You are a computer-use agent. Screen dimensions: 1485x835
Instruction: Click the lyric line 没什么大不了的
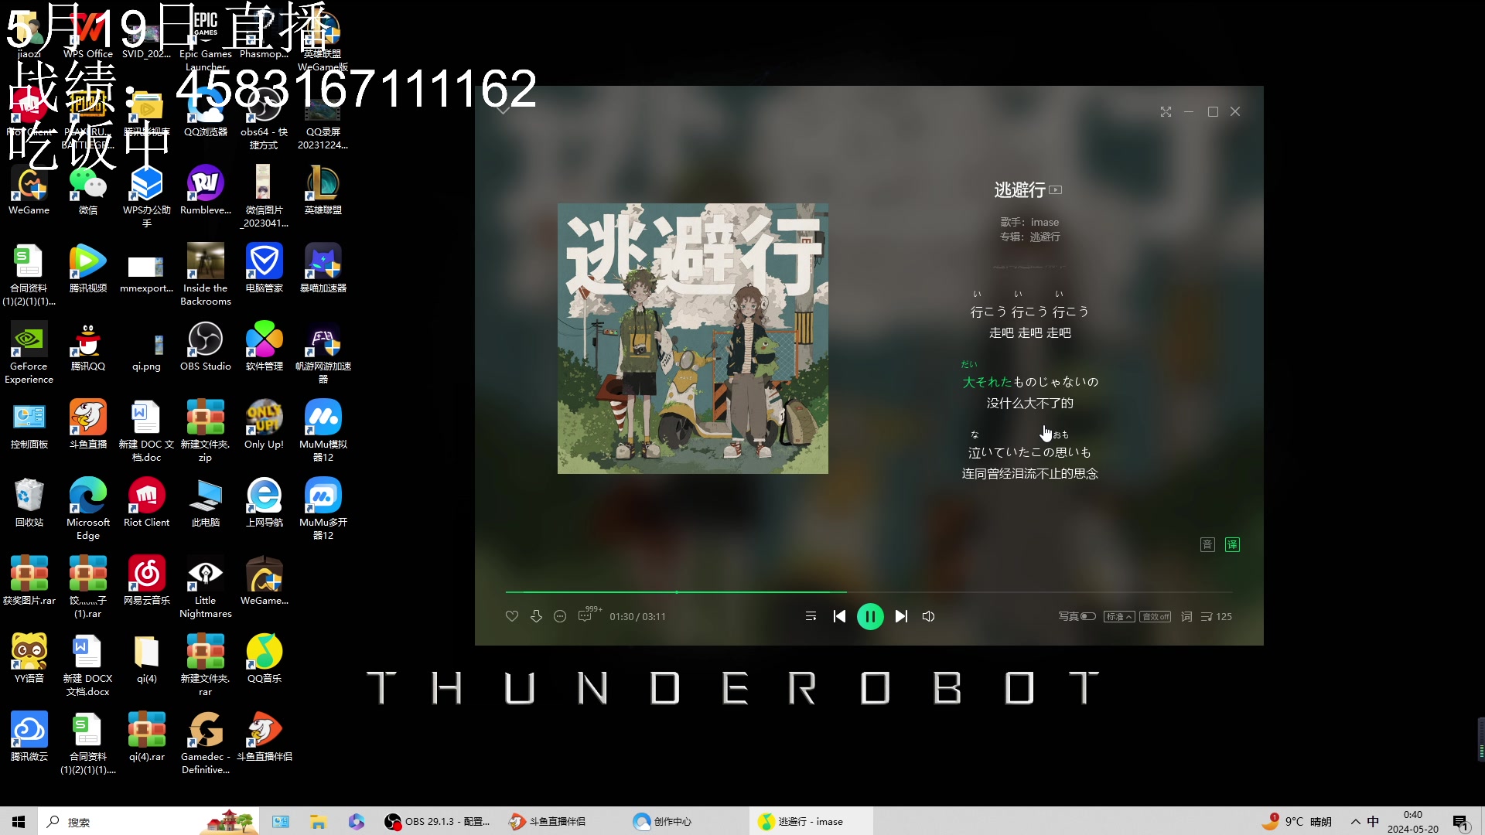(1029, 404)
